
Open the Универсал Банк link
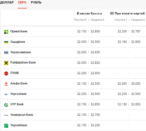[x=22, y=115]
